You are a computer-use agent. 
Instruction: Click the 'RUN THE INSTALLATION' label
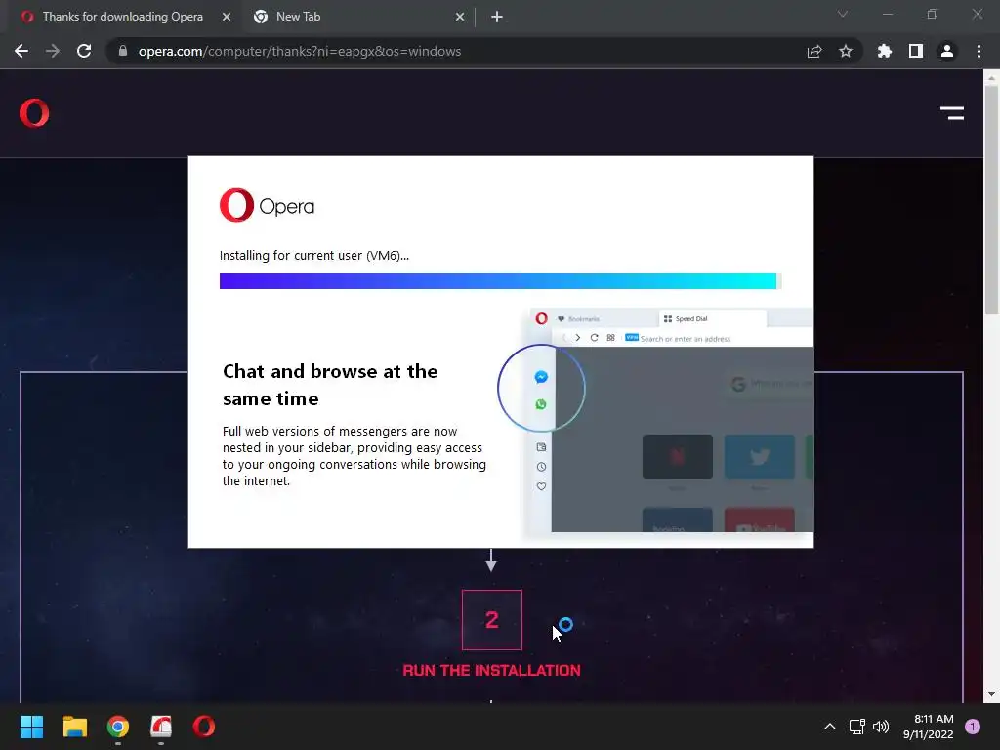(x=492, y=670)
